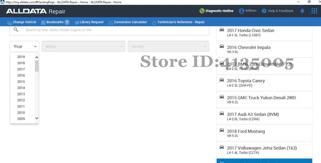The width and height of the screenshot is (321, 163).
Task: Click the ALLDATA Repair logo
Action: [x=36, y=11]
